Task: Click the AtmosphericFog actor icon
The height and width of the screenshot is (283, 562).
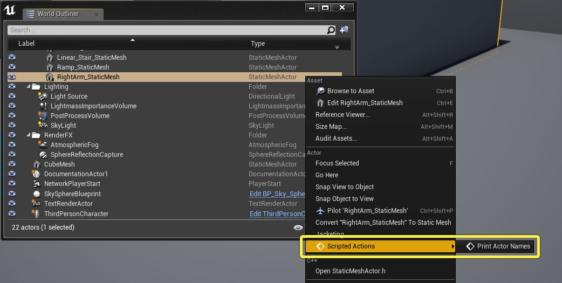Action: click(x=43, y=145)
